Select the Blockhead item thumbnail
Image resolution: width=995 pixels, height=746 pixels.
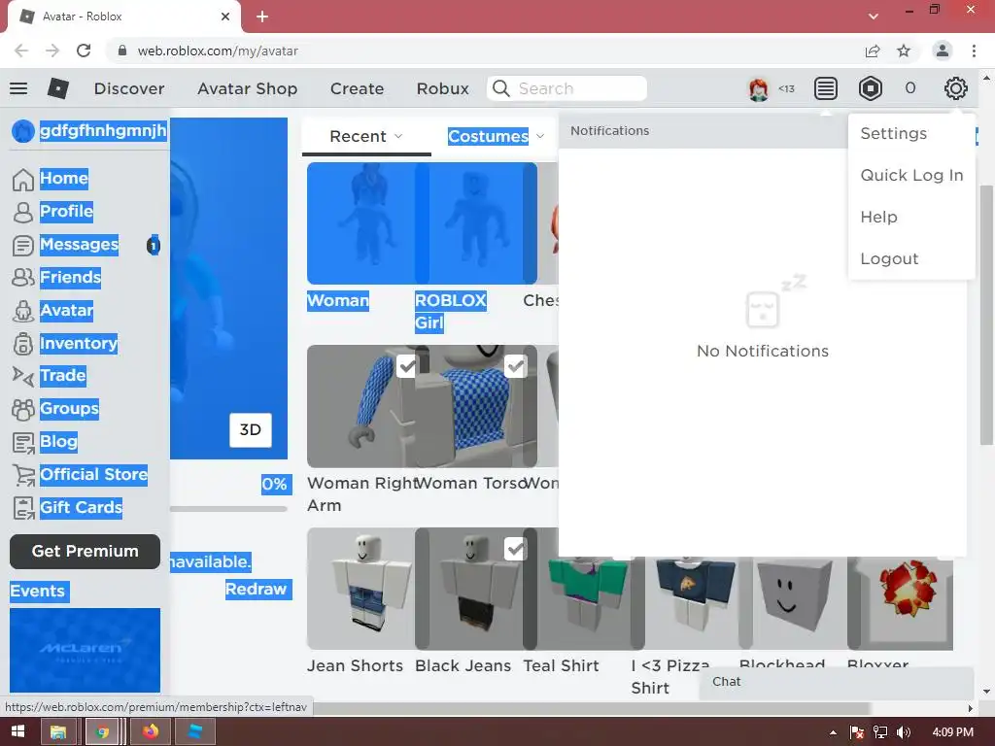793,602
